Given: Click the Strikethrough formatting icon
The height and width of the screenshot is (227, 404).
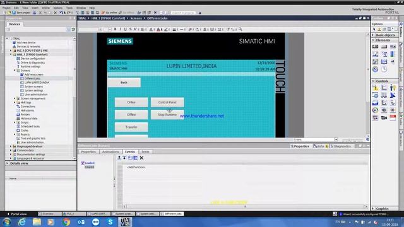Looking at the screenshot, I should click(130, 30).
